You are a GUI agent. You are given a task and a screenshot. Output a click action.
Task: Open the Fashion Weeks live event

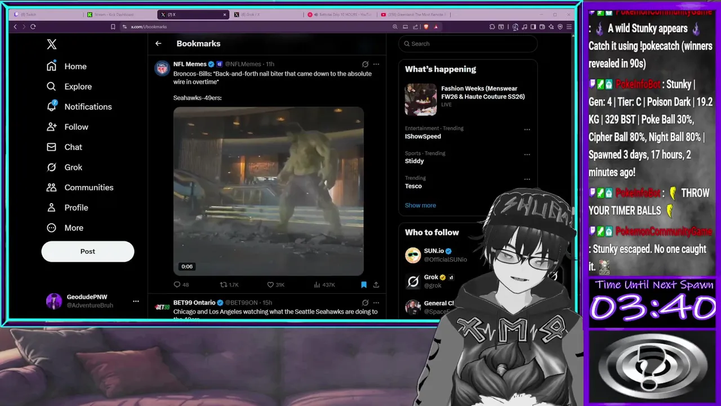pos(468,99)
